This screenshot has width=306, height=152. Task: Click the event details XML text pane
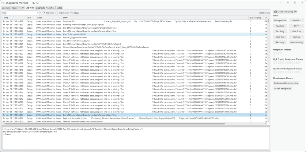tap(136, 138)
